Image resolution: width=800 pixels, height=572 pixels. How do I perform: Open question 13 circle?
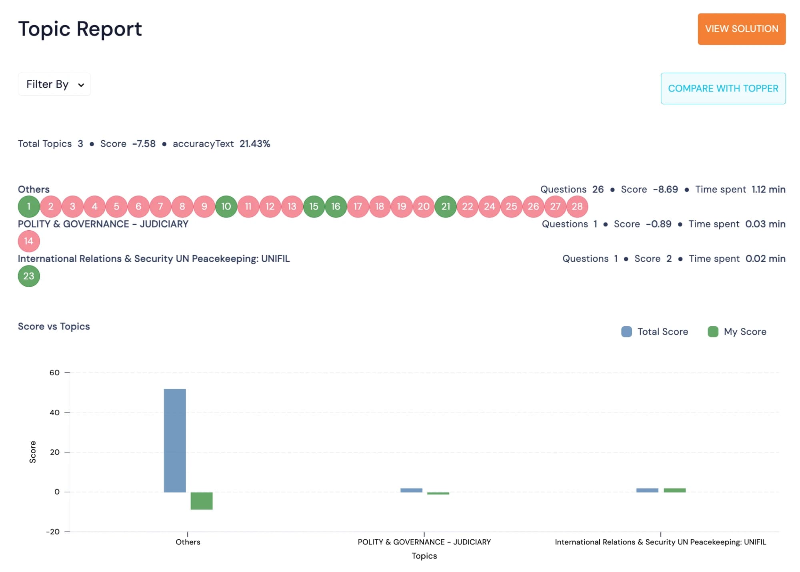pyautogui.click(x=292, y=206)
